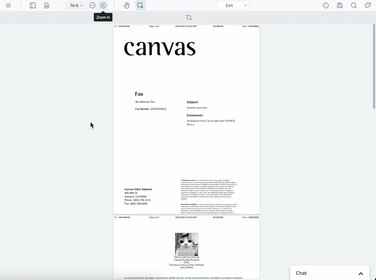Open the comments chat bubble icon
The image size is (376, 280).
(368, 6)
